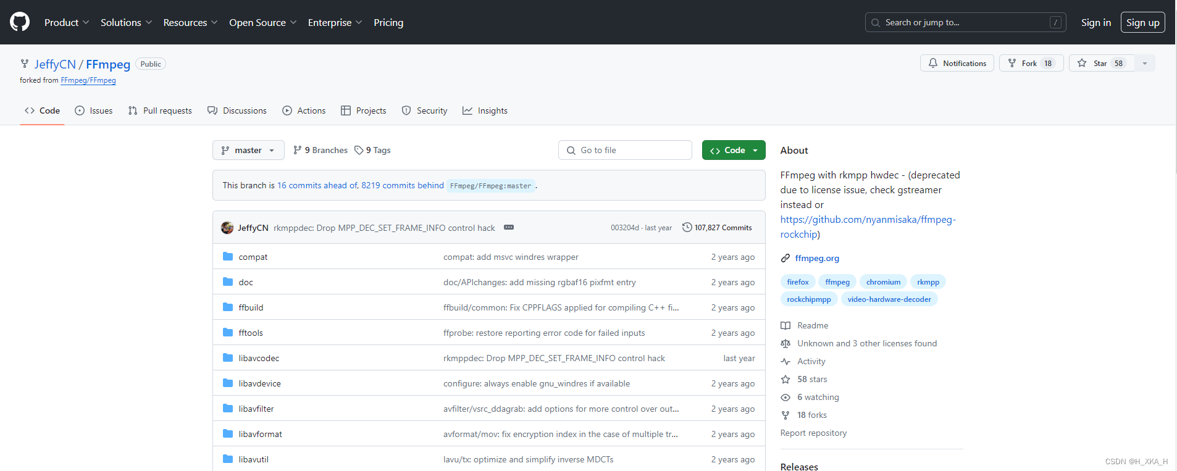Click the GitHub logo icon
Image resolution: width=1177 pixels, height=471 pixels.
coord(20,22)
